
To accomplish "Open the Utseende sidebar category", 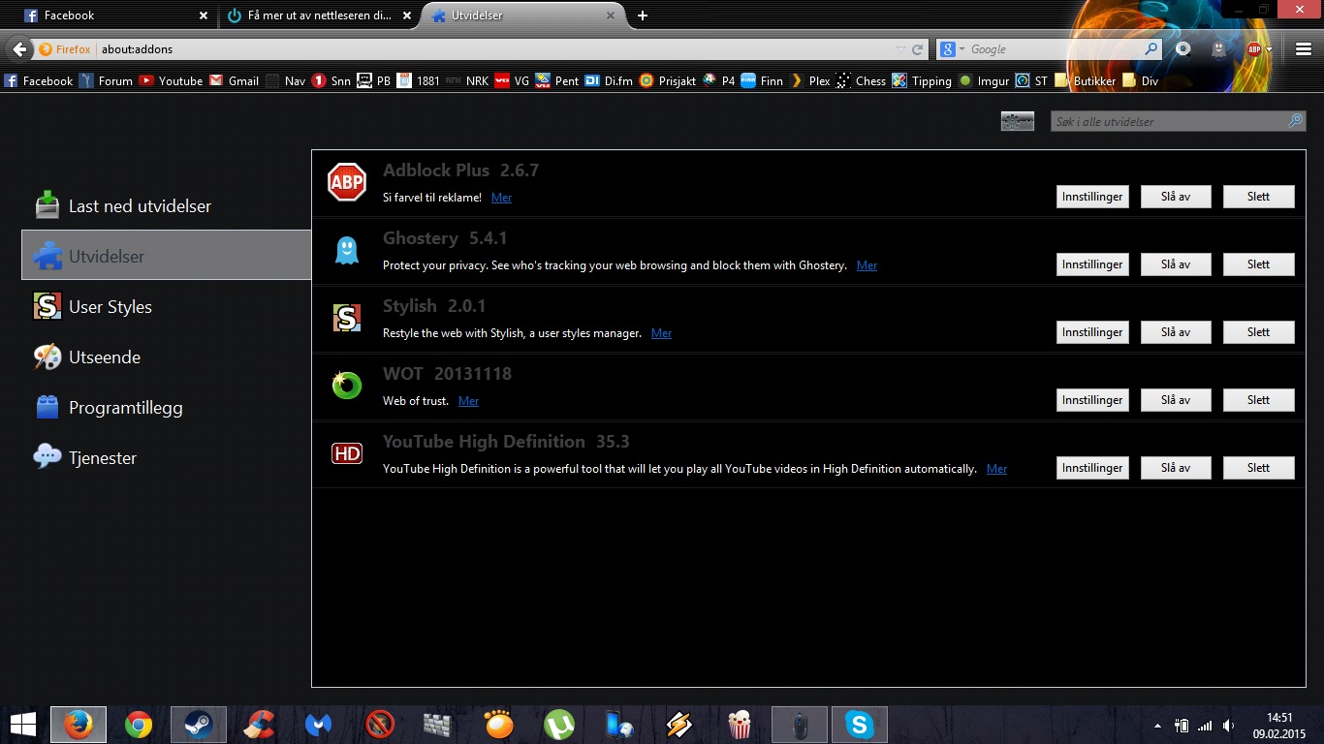I will point(166,357).
